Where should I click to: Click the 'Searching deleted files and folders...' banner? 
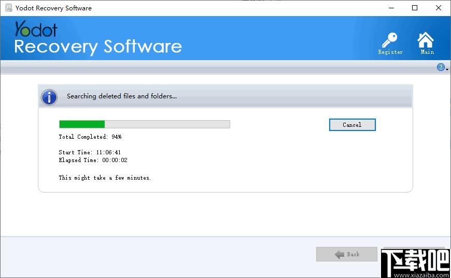pos(122,96)
